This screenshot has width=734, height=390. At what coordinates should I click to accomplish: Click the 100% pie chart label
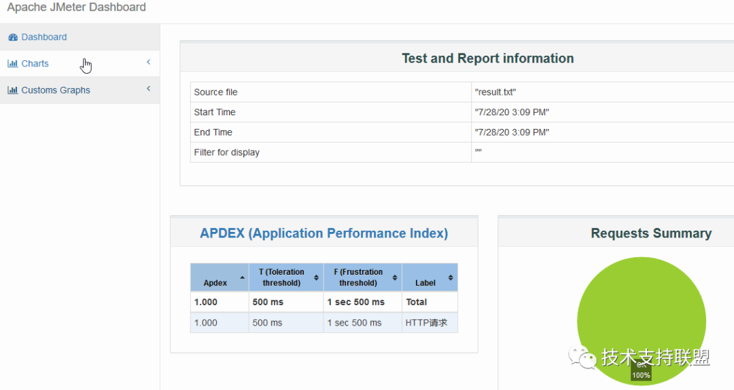[x=641, y=375]
